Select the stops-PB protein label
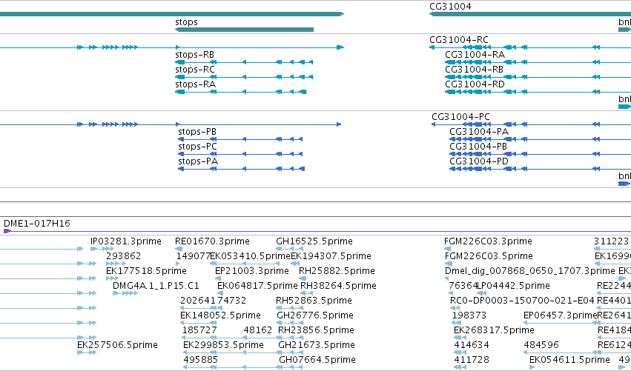This screenshot has height=371, width=631. (197, 132)
